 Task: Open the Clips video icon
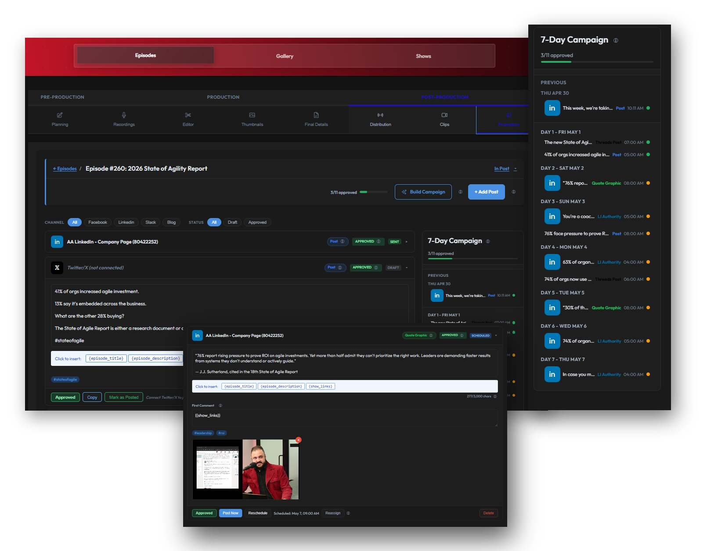(444, 115)
